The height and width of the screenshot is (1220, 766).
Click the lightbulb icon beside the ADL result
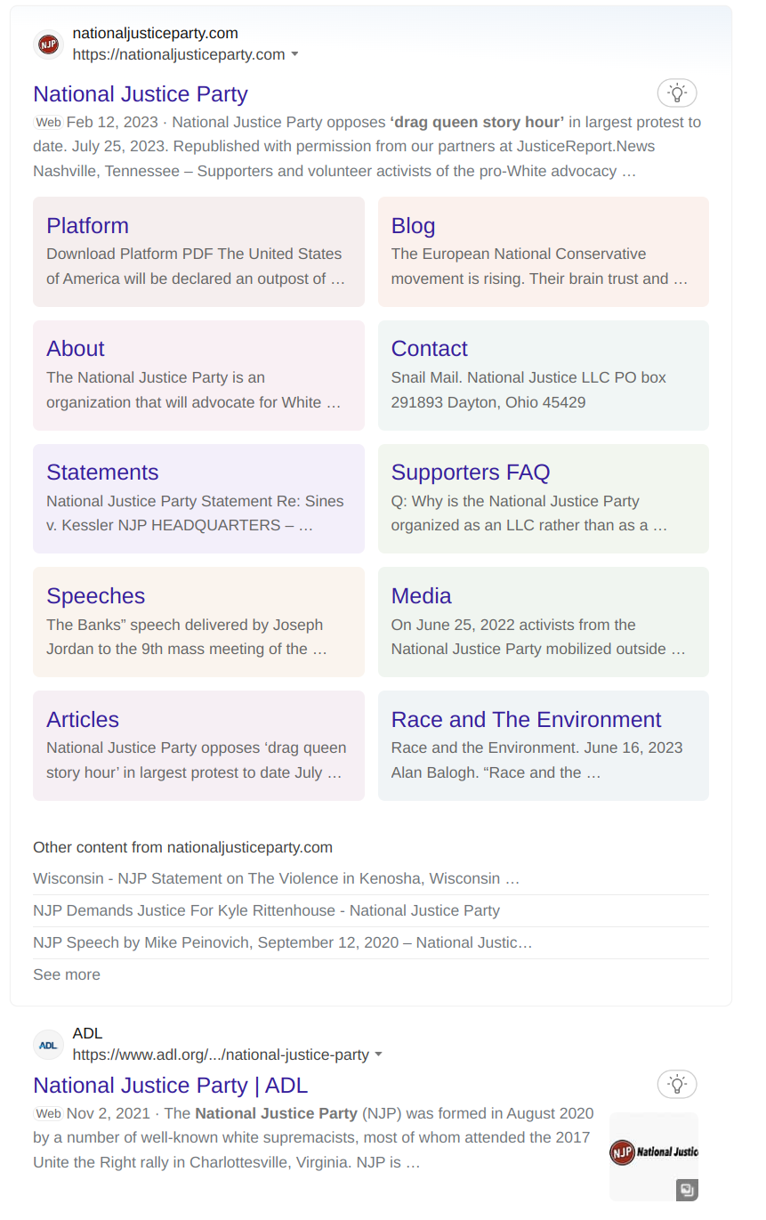point(677,1084)
